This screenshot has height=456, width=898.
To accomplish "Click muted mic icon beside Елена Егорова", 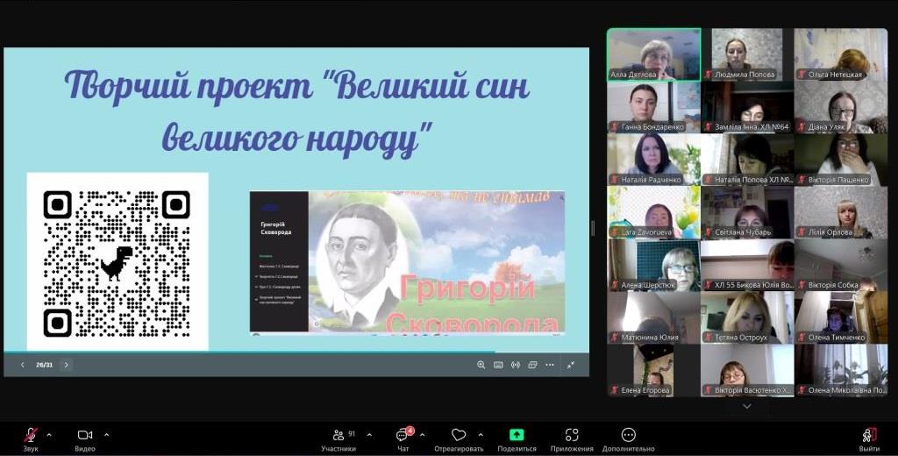I will 615,391.
